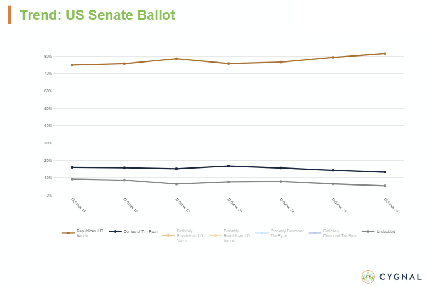Click Vance data point at October 26
The width and height of the screenshot is (427, 286).
385,54
